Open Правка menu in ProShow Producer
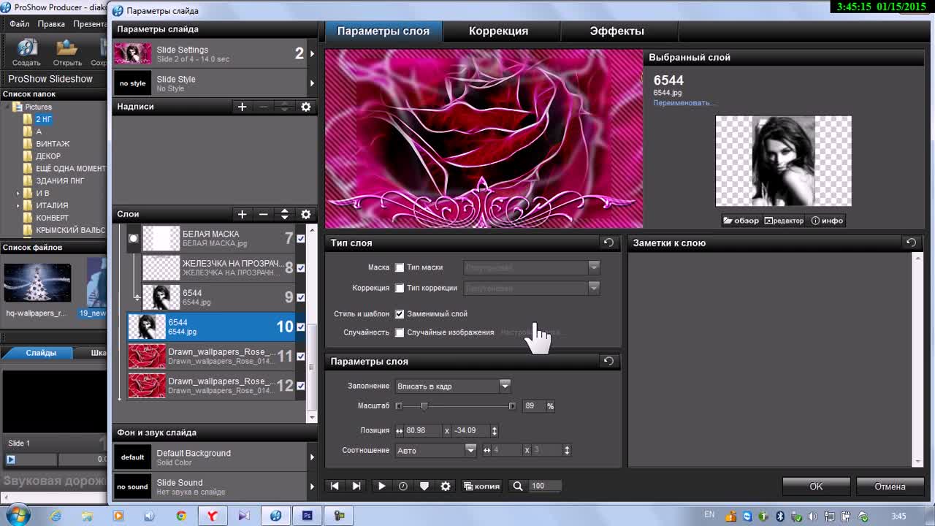This screenshot has height=526, width=935. click(x=51, y=24)
